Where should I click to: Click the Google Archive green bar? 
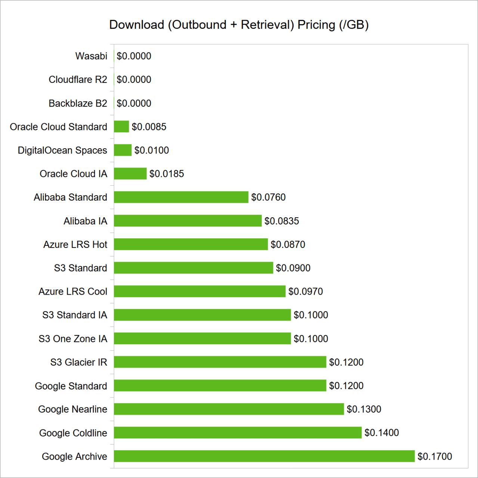(264, 456)
